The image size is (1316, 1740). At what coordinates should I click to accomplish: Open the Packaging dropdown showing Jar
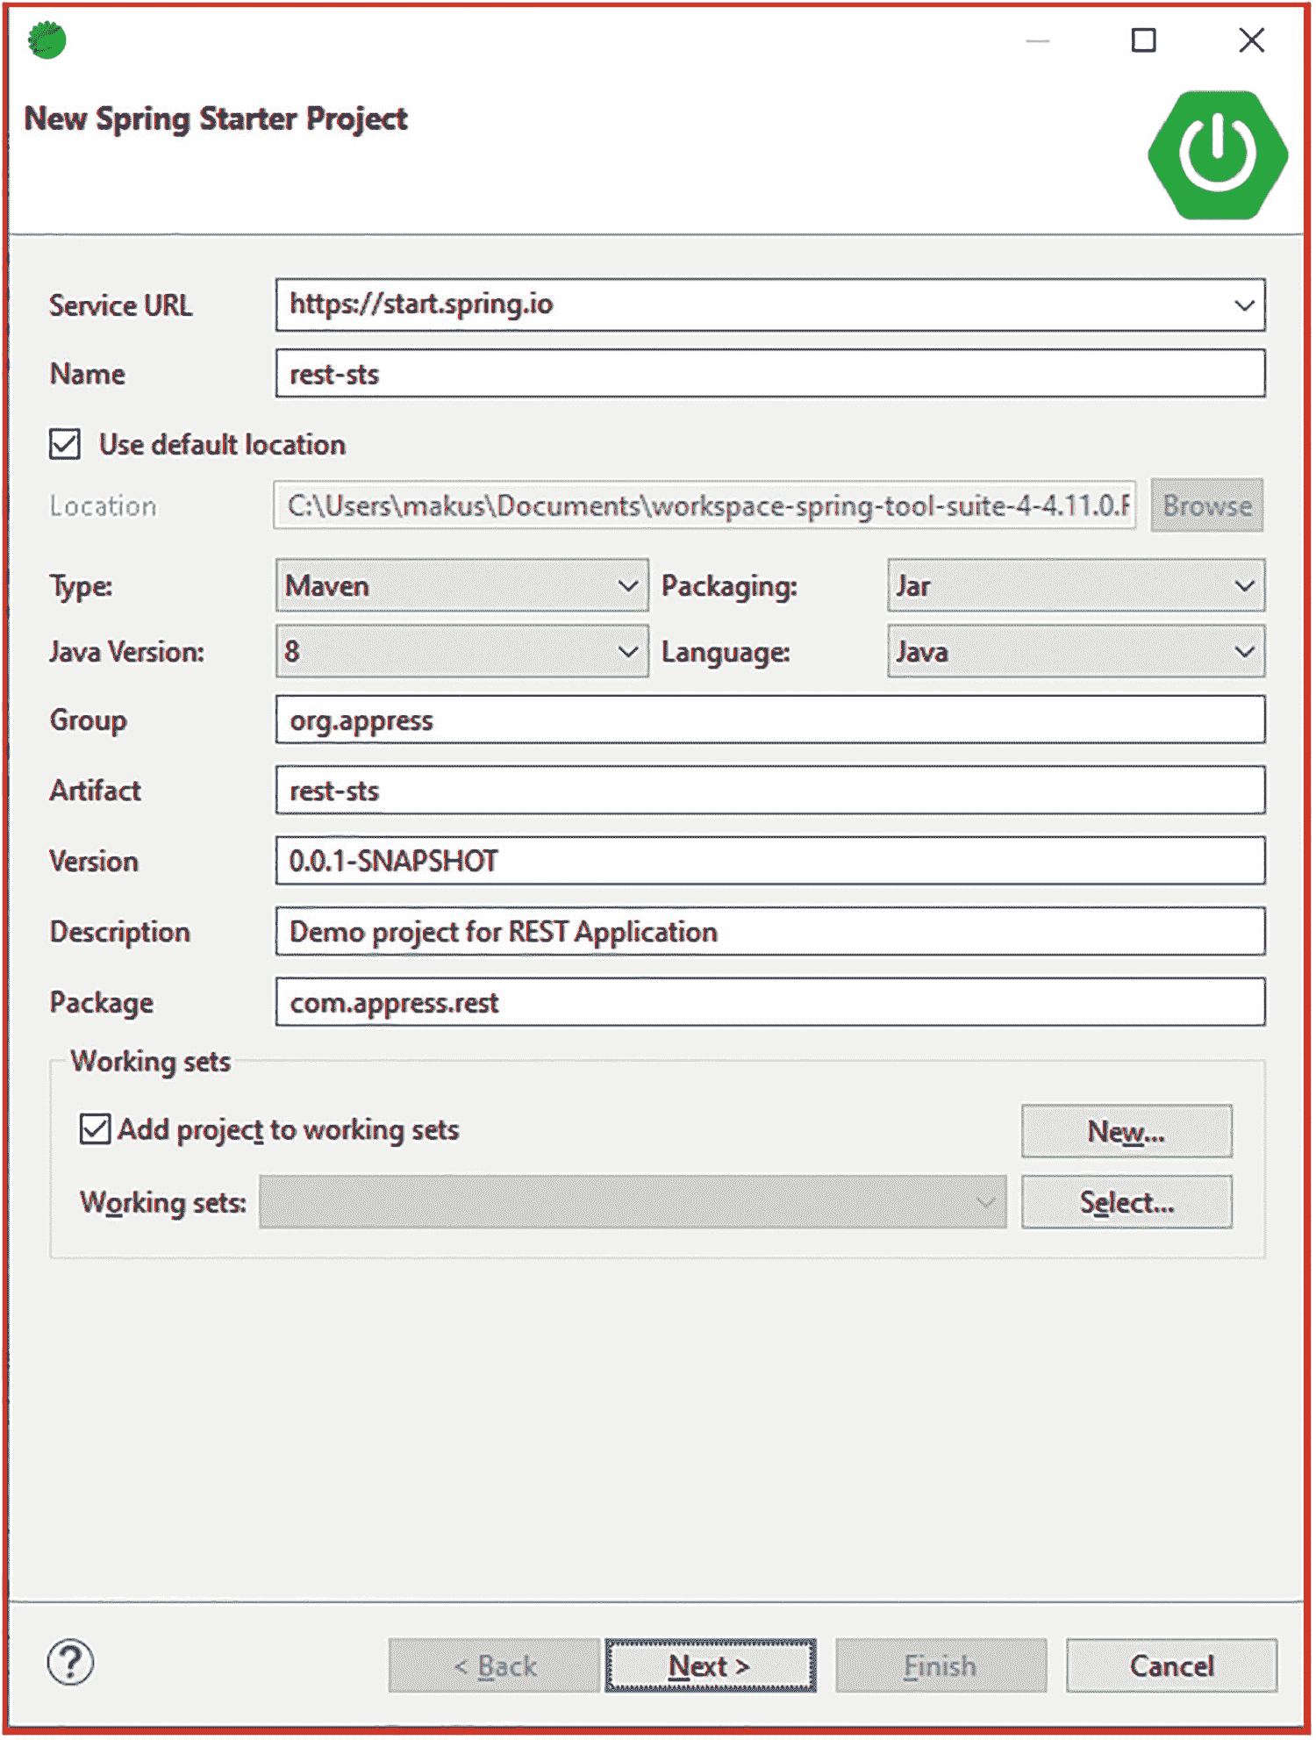pyautogui.click(x=1076, y=585)
